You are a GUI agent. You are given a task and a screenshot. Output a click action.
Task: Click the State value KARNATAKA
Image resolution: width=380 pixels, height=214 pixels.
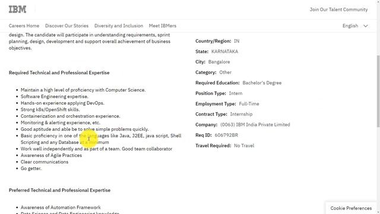(x=224, y=52)
